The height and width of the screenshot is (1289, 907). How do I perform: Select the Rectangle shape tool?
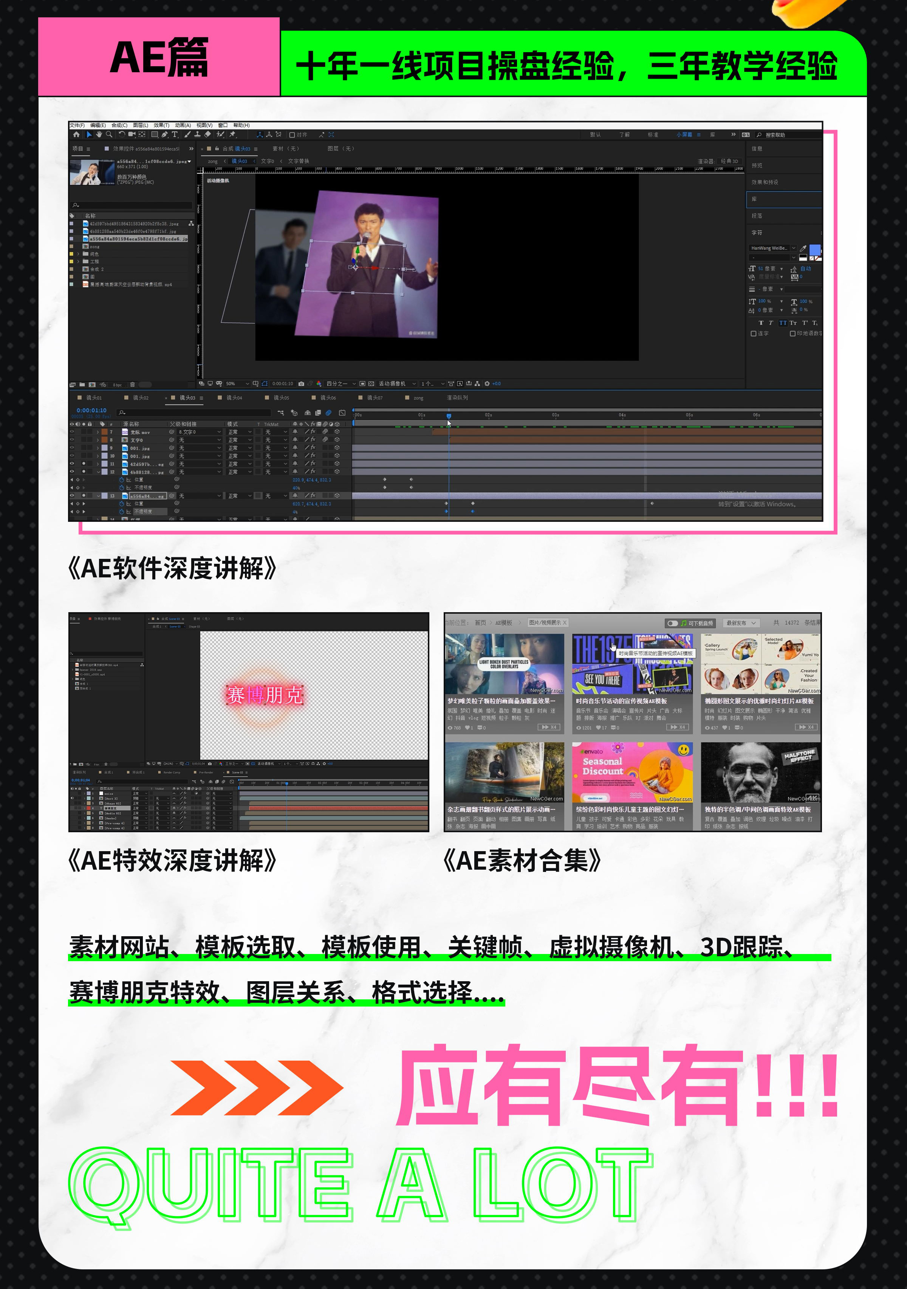[154, 135]
